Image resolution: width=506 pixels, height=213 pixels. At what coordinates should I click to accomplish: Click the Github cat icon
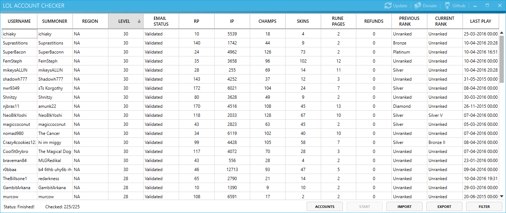(x=447, y=6)
